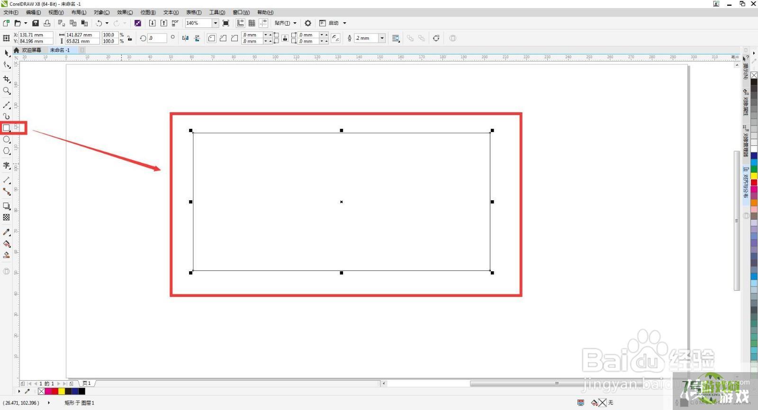
Task: Click the Save icon
Action: coord(35,23)
